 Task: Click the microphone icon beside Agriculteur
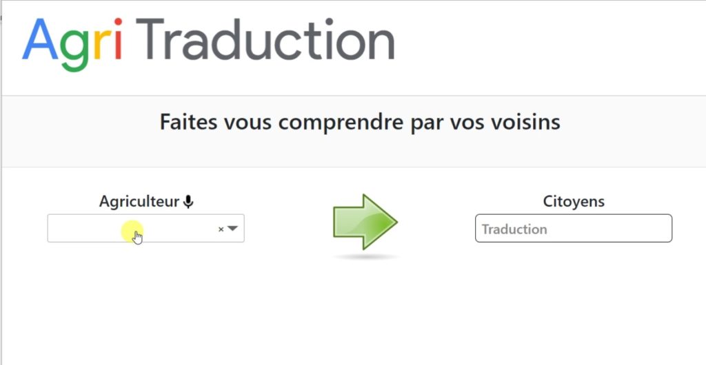click(188, 202)
